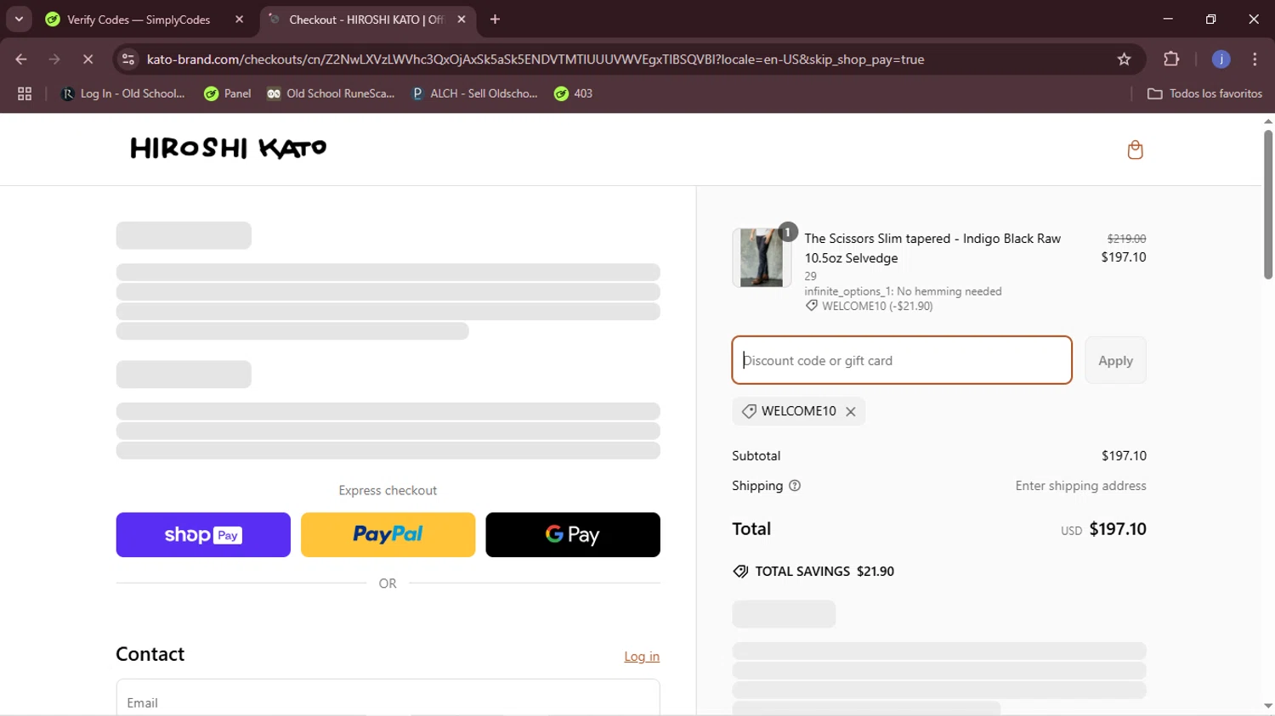Stop loading the page
Image resolution: width=1275 pixels, height=716 pixels.
88,59
